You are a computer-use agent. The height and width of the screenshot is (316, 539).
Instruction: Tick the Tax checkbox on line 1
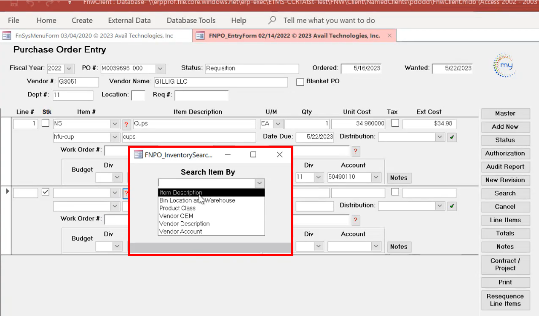point(395,123)
